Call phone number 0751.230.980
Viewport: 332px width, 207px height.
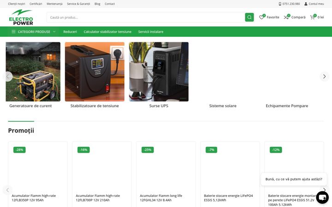(291, 4)
